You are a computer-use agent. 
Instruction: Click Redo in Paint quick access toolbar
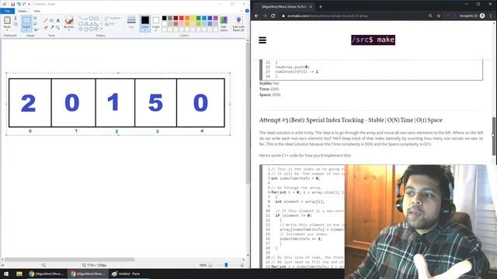[24, 4]
